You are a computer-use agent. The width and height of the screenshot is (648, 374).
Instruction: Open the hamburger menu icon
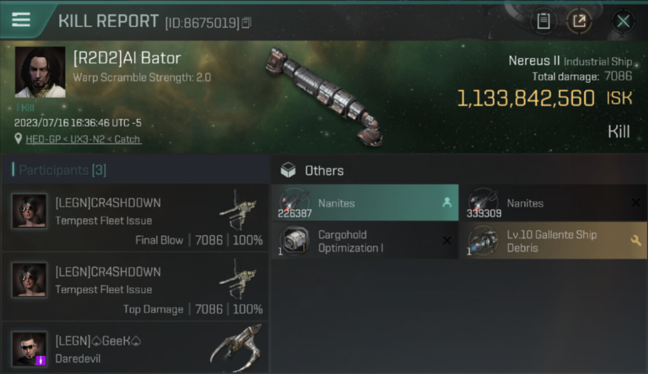tap(21, 19)
